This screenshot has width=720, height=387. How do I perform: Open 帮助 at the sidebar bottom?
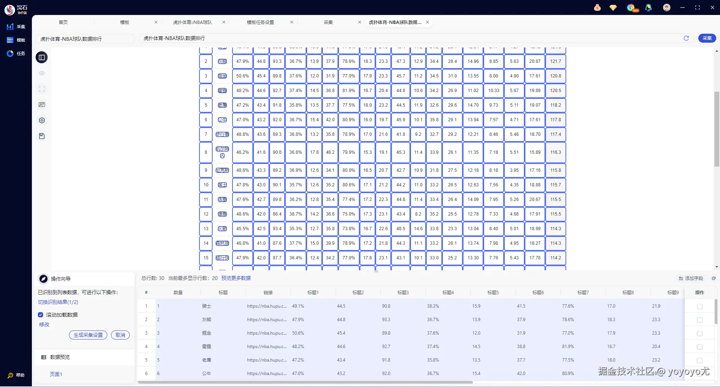[x=16, y=375]
